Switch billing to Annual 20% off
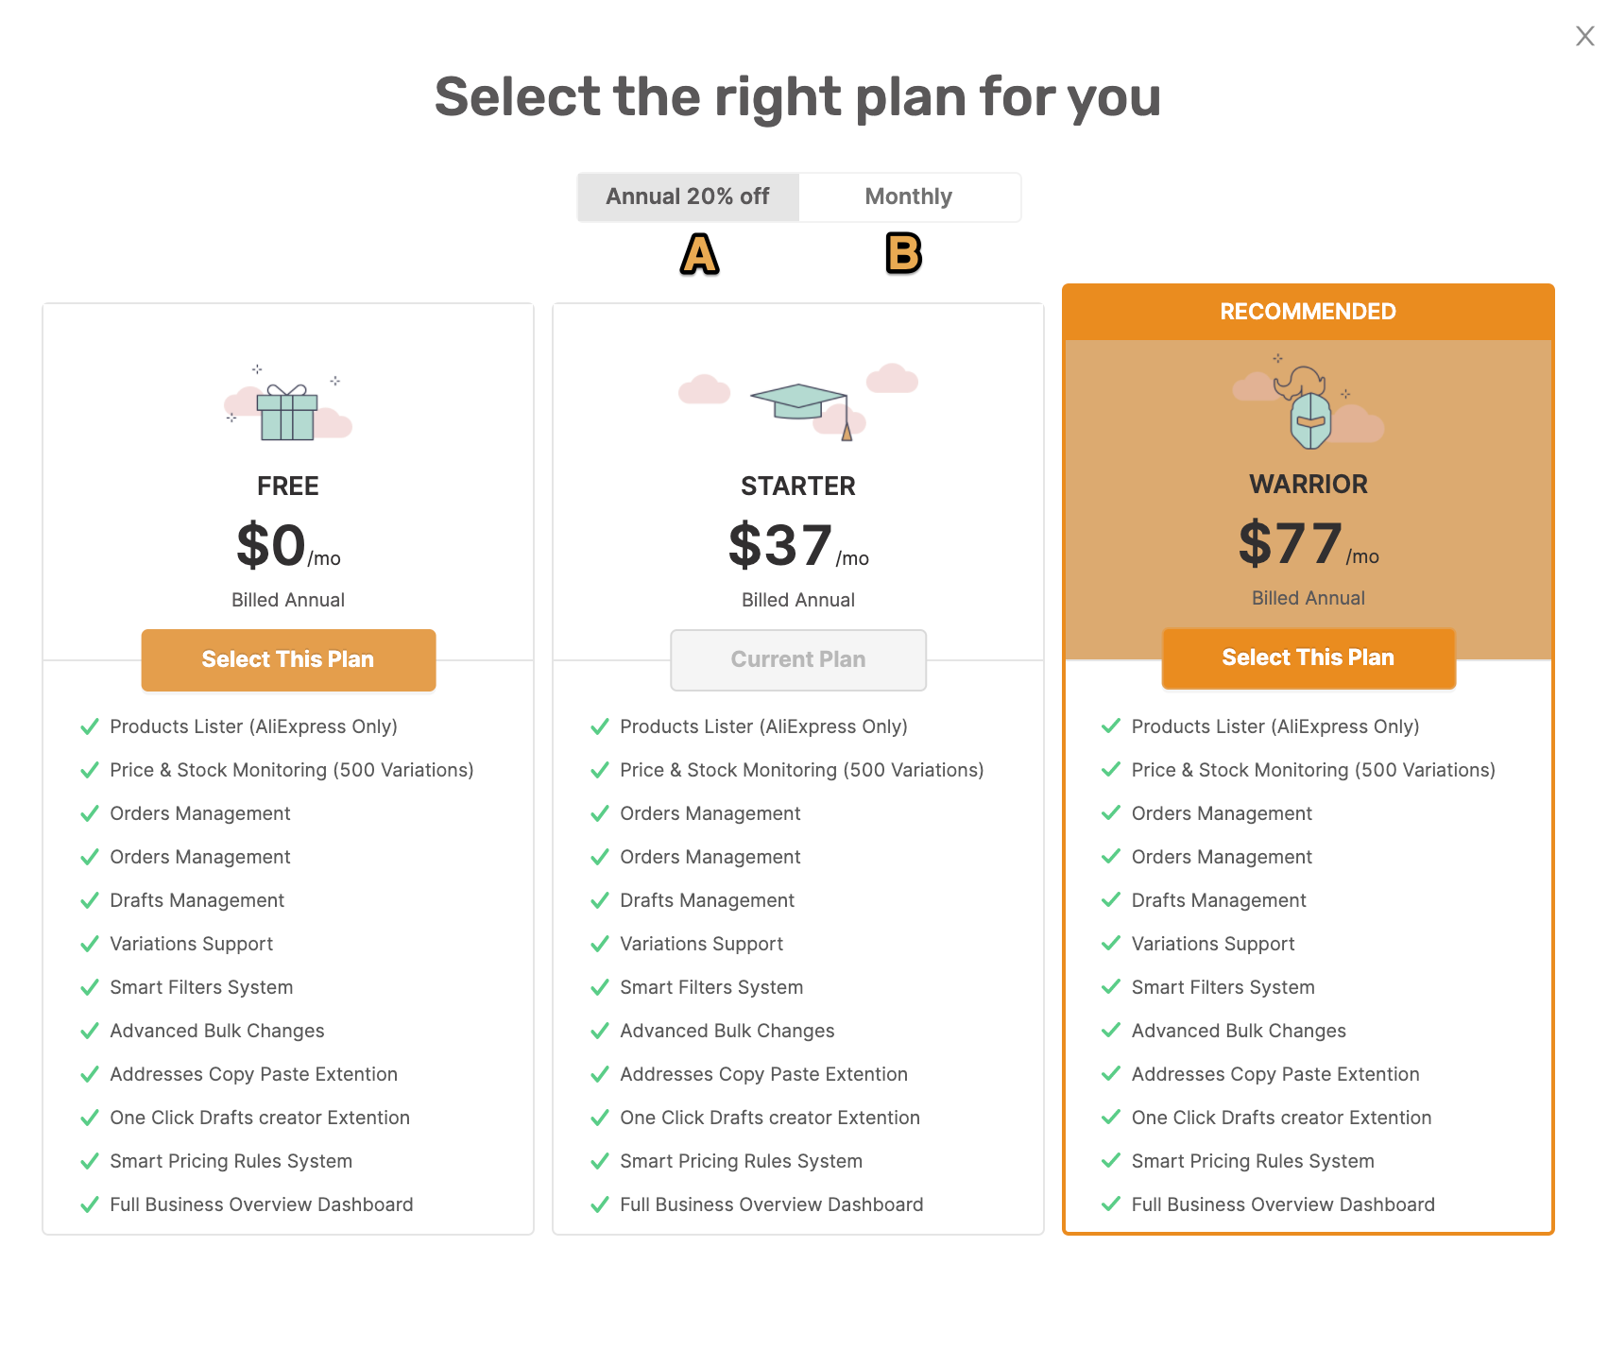Screen dimensions: 1608x1349 pyautogui.click(x=688, y=196)
